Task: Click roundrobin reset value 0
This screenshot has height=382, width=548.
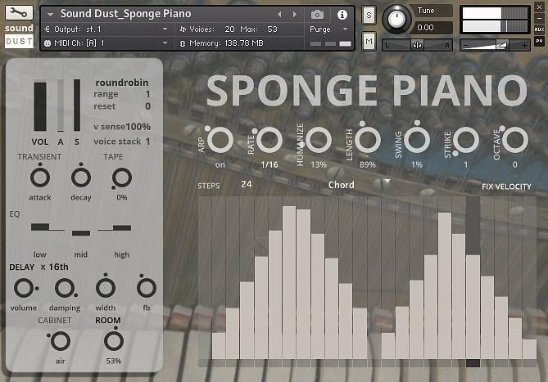Action: click(x=147, y=106)
